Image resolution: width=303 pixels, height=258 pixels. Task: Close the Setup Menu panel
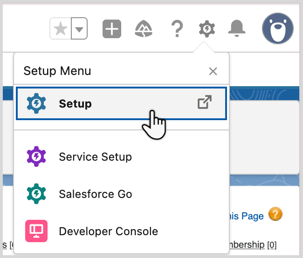[x=213, y=71]
